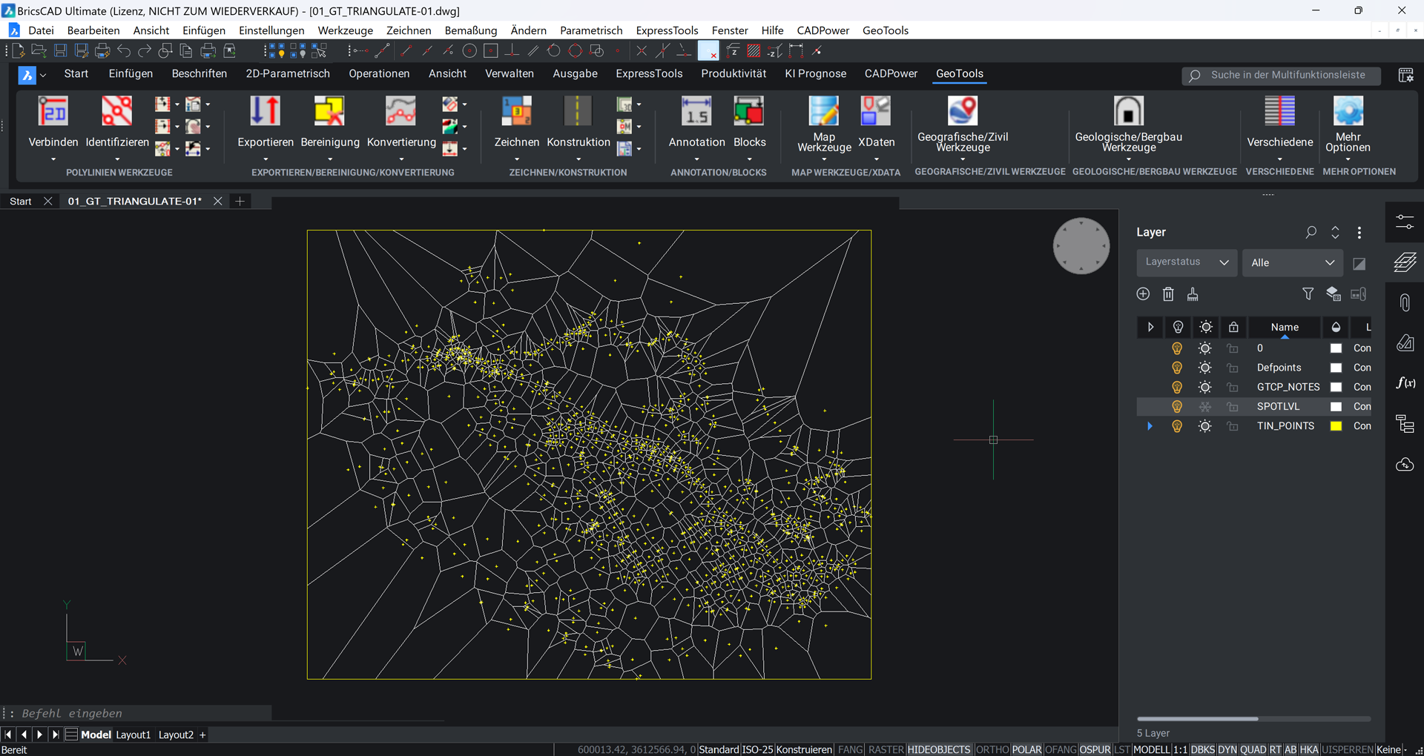Enable POLAR tracking in status bar
Viewport: 1424px width, 756px height.
(1026, 749)
